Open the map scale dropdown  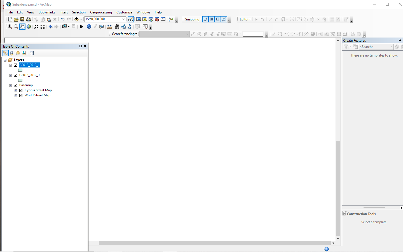pyautogui.click(x=123, y=19)
